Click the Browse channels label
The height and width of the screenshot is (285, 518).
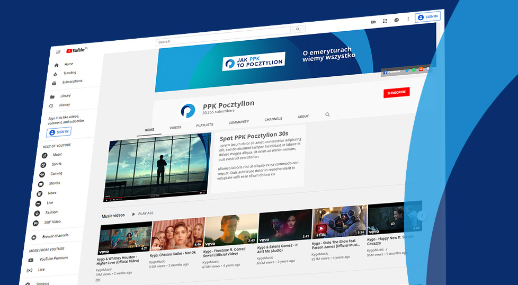[x=55, y=236]
